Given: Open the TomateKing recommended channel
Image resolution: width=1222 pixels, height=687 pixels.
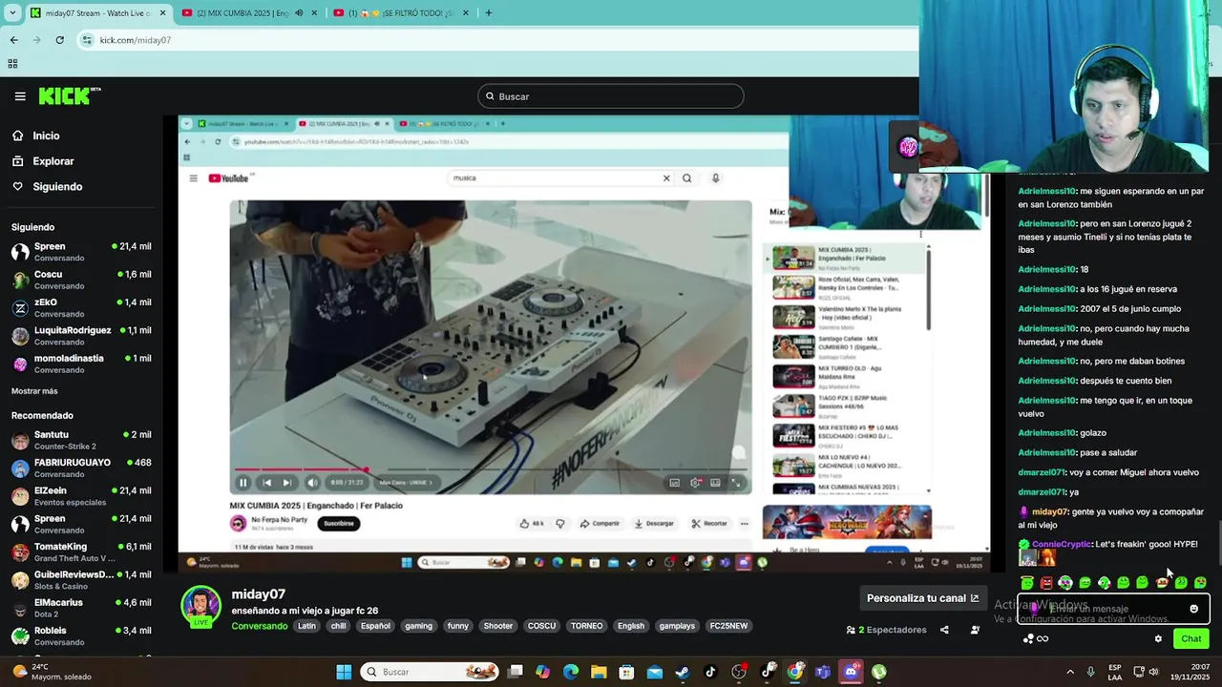Looking at the screenshot, I should point(81,552).
